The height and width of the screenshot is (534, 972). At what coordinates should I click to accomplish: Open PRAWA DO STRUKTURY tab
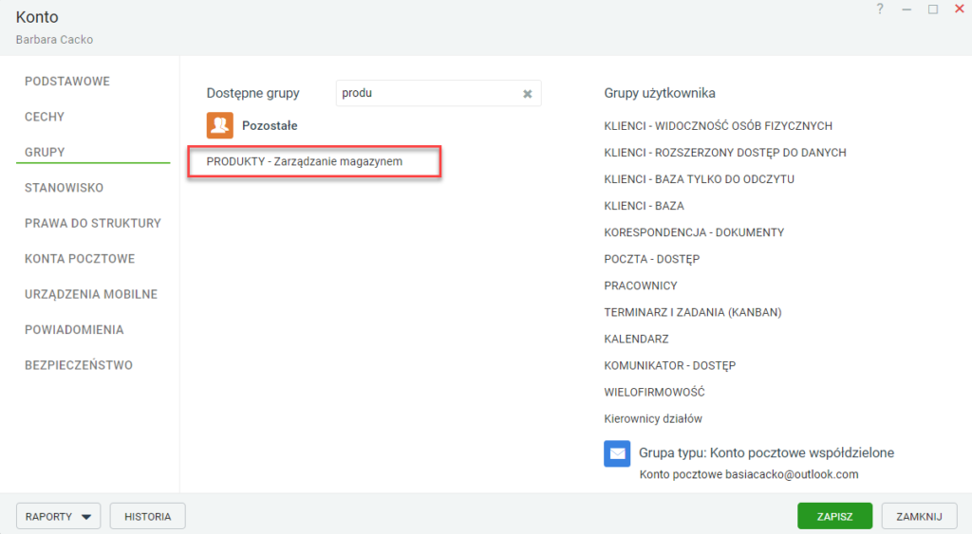(x=93, y=223)
